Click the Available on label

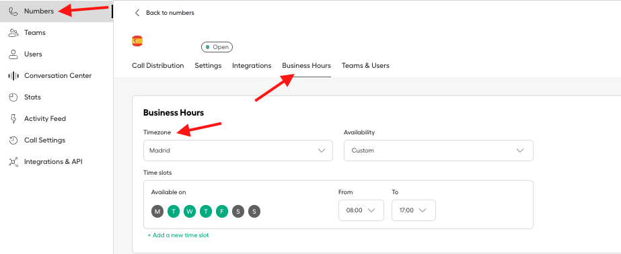tap(169, 192)
